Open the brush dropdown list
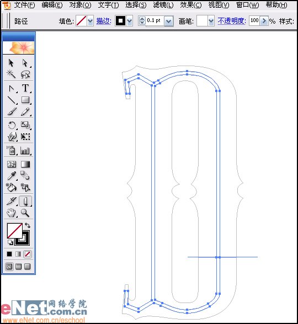Viewport: 298px width, 324px height. click(x=211, y=21)
